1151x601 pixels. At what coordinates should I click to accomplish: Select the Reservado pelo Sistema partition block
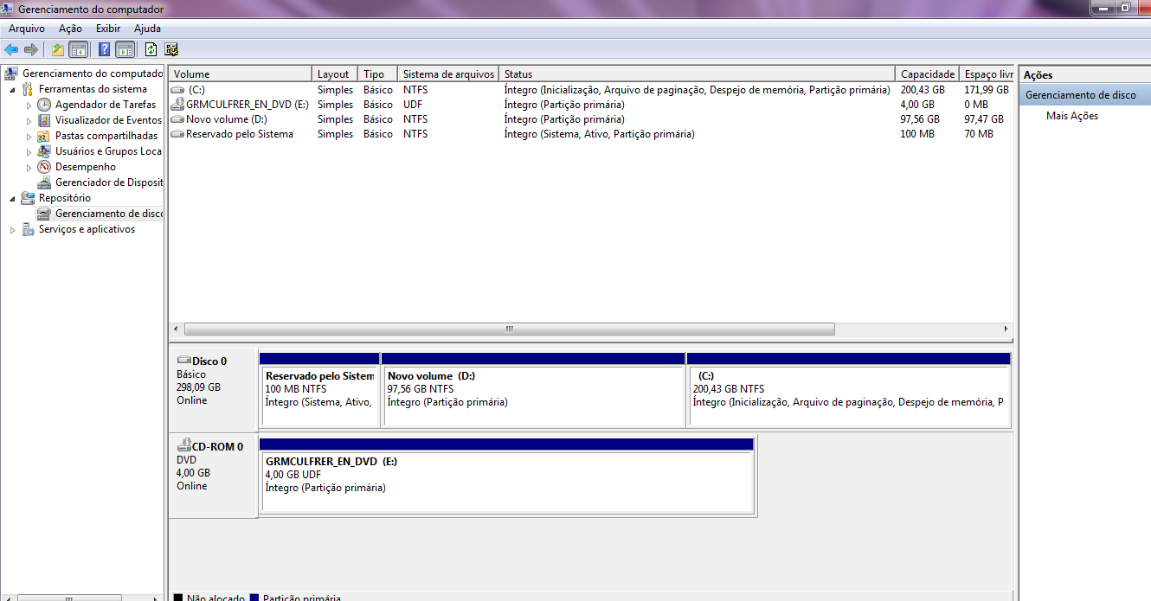[320, 390]
